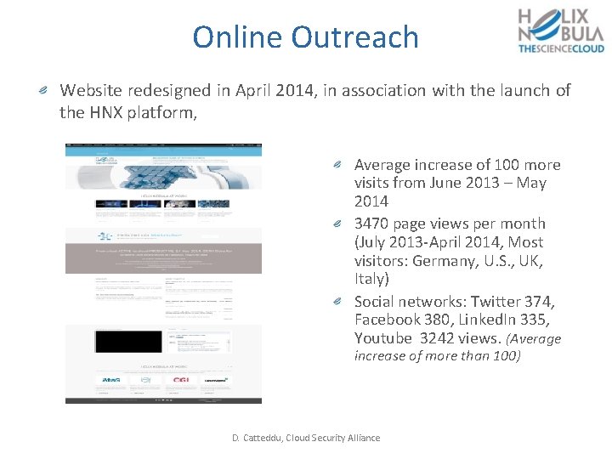Viewport: 612px width, 459px height.
Task: Click the italic text 'increase of more than 100)'
Action: pos(438,356)
